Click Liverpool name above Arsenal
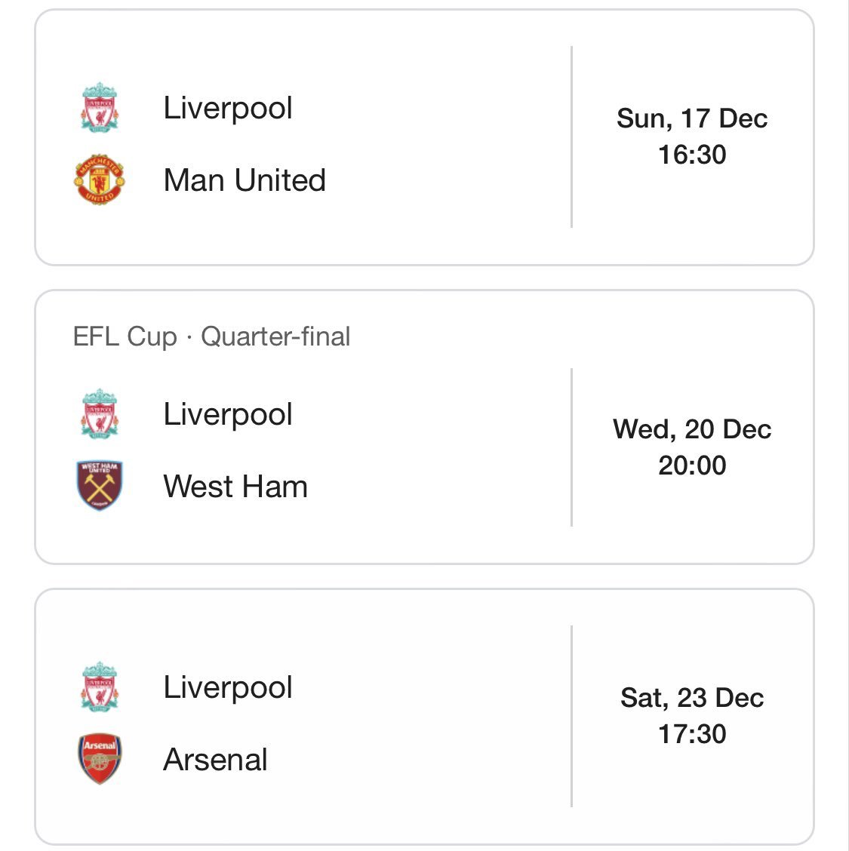The image size is (849, 851). click(228, 687)
